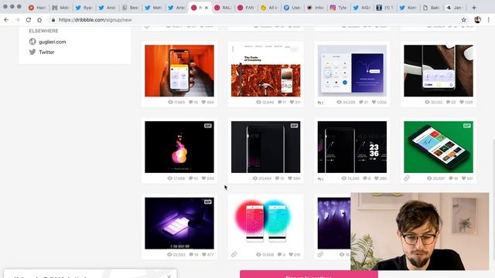495x278 pixels.
Task: Click the attachment link icon under the pink and cyan phones shot
Action: tap(234, 254)
